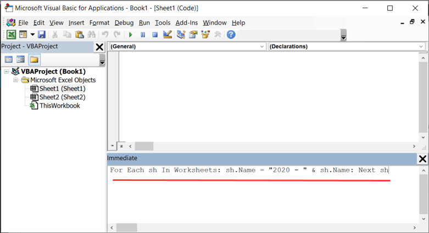This screenshot has height=233, width=429.
Task: Click View Code button in Project pane
Action: pyautogui.click(x=9, y=59)
